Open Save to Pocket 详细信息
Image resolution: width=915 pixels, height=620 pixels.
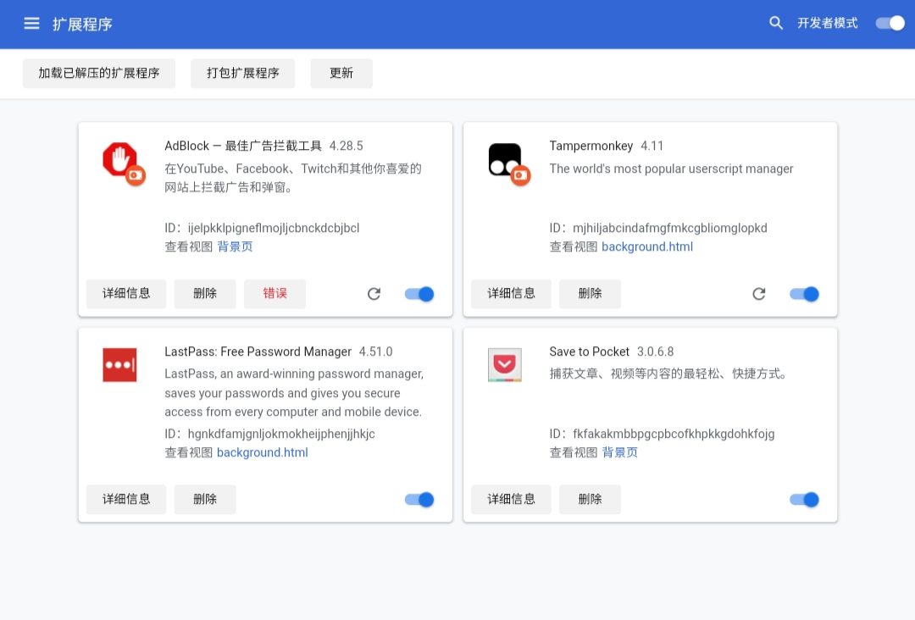point(511,499)
